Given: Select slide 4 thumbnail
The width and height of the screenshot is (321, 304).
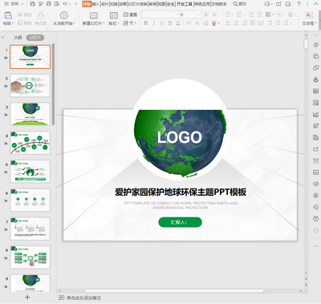Looking at the screenshot, I should (x=30, y=143).
